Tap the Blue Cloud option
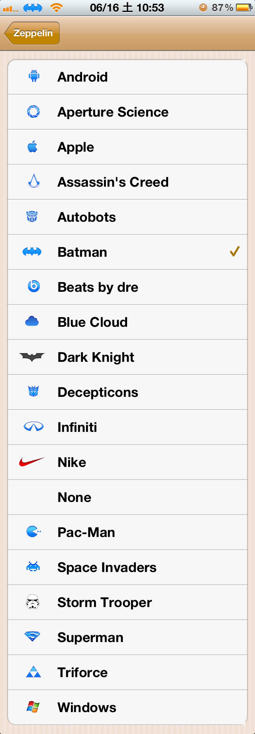255x734 pixels. [127, 322]
